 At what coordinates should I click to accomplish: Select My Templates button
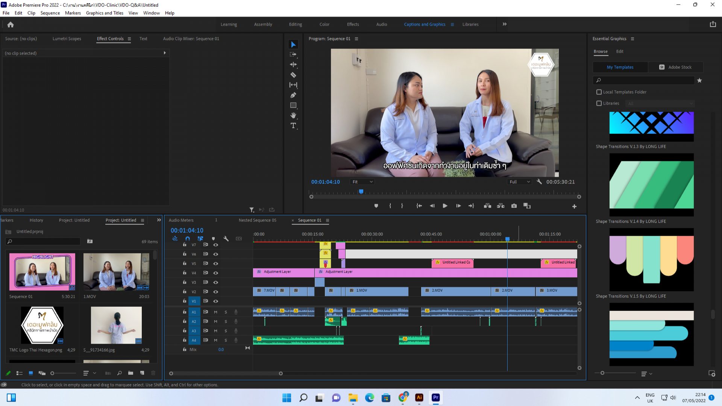tap(620, 67)
